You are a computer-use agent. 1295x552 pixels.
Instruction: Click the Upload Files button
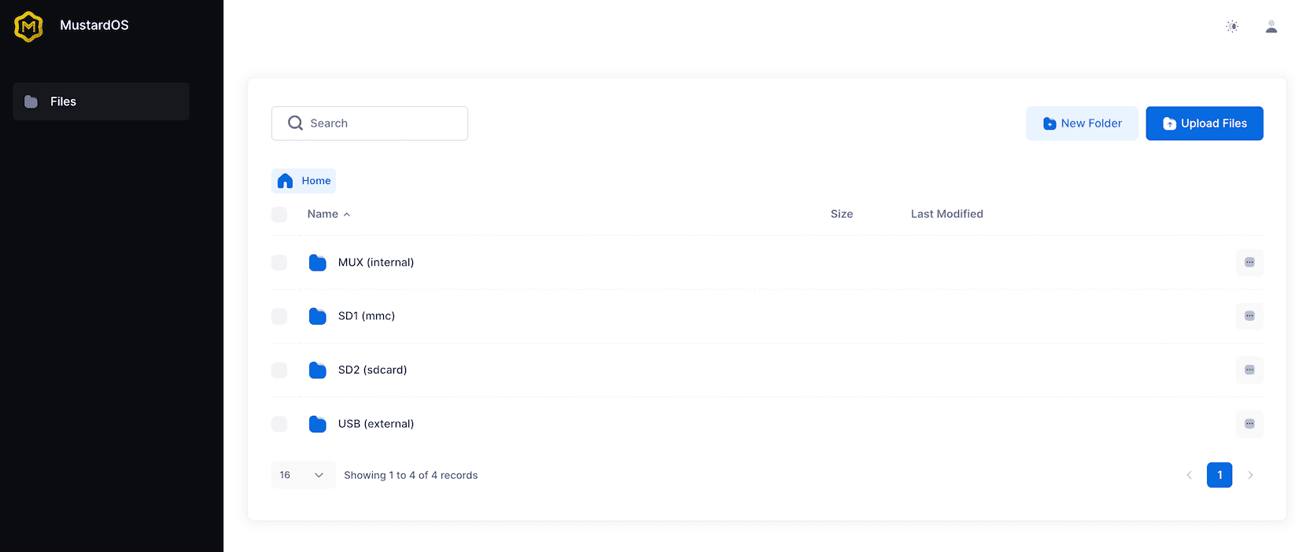(x=1205, y=123)
